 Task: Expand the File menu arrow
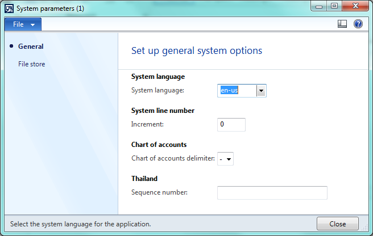click(x=32, y=25)
